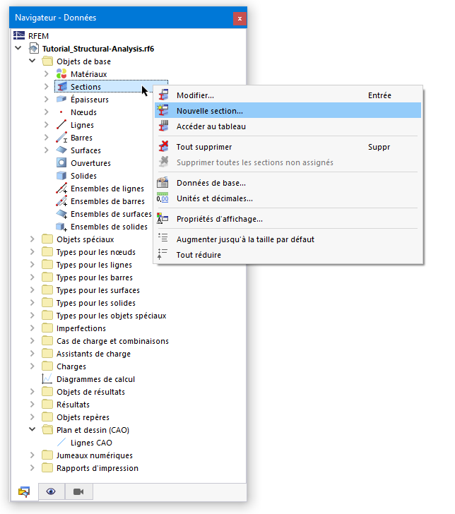455x514 pixels.
Task: Select the Objets repères folder
Action: coord(83,417)
